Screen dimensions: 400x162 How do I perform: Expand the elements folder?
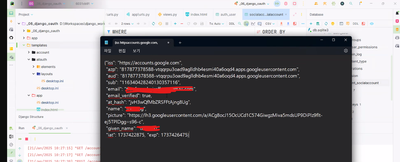pos(34,67)
